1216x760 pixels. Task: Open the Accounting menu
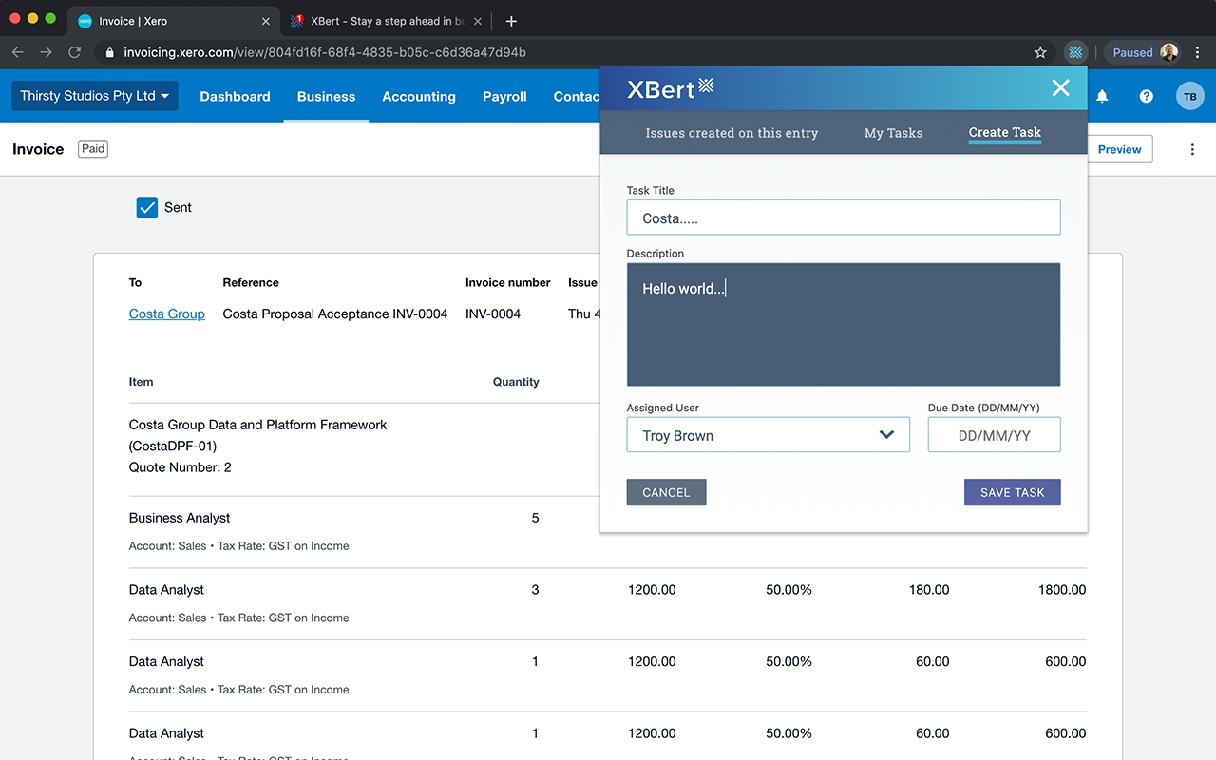pyautogui.click(x=419, y=96)
